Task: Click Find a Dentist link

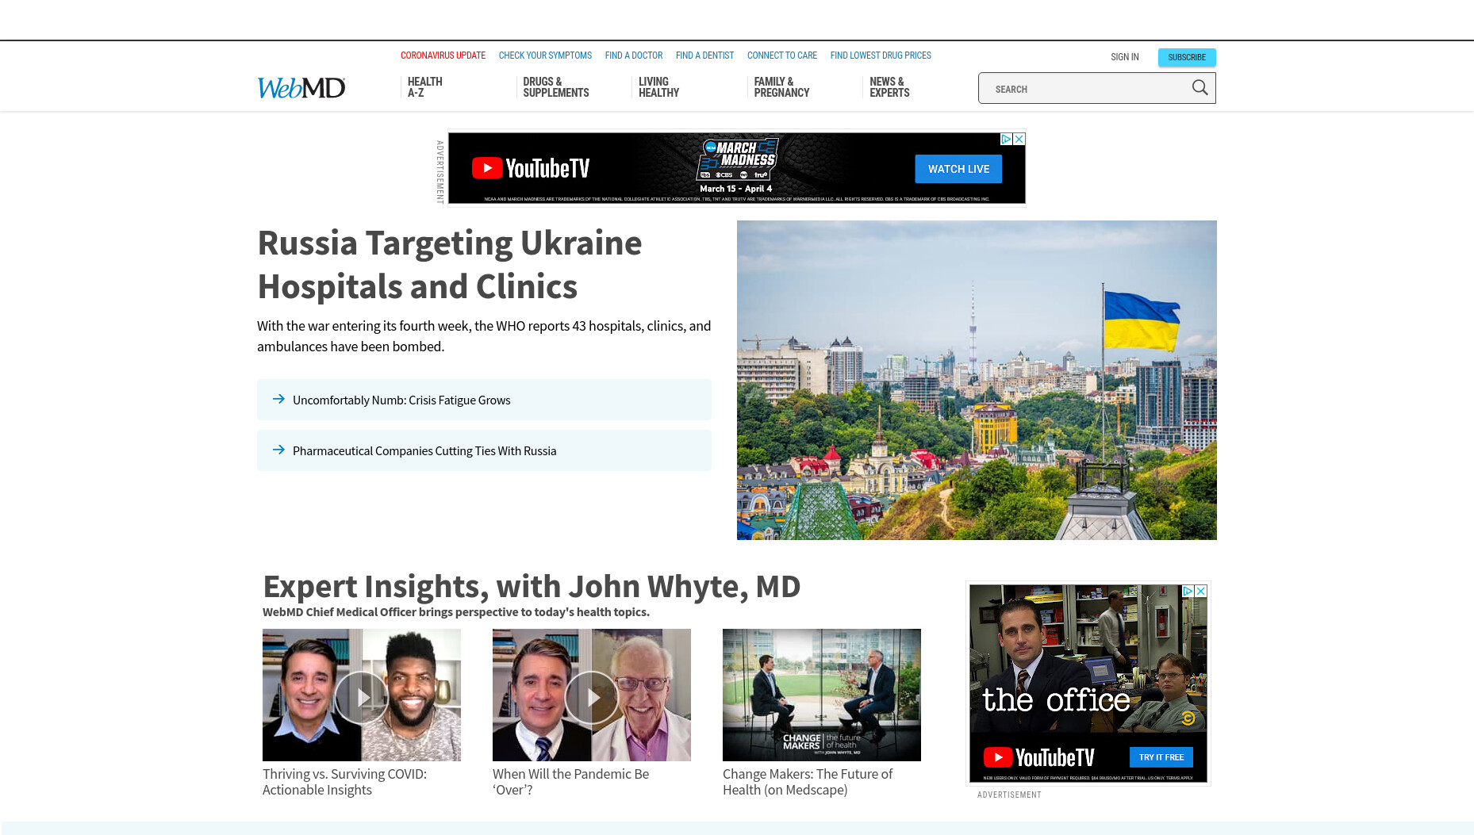Action: tap(704, 56)
